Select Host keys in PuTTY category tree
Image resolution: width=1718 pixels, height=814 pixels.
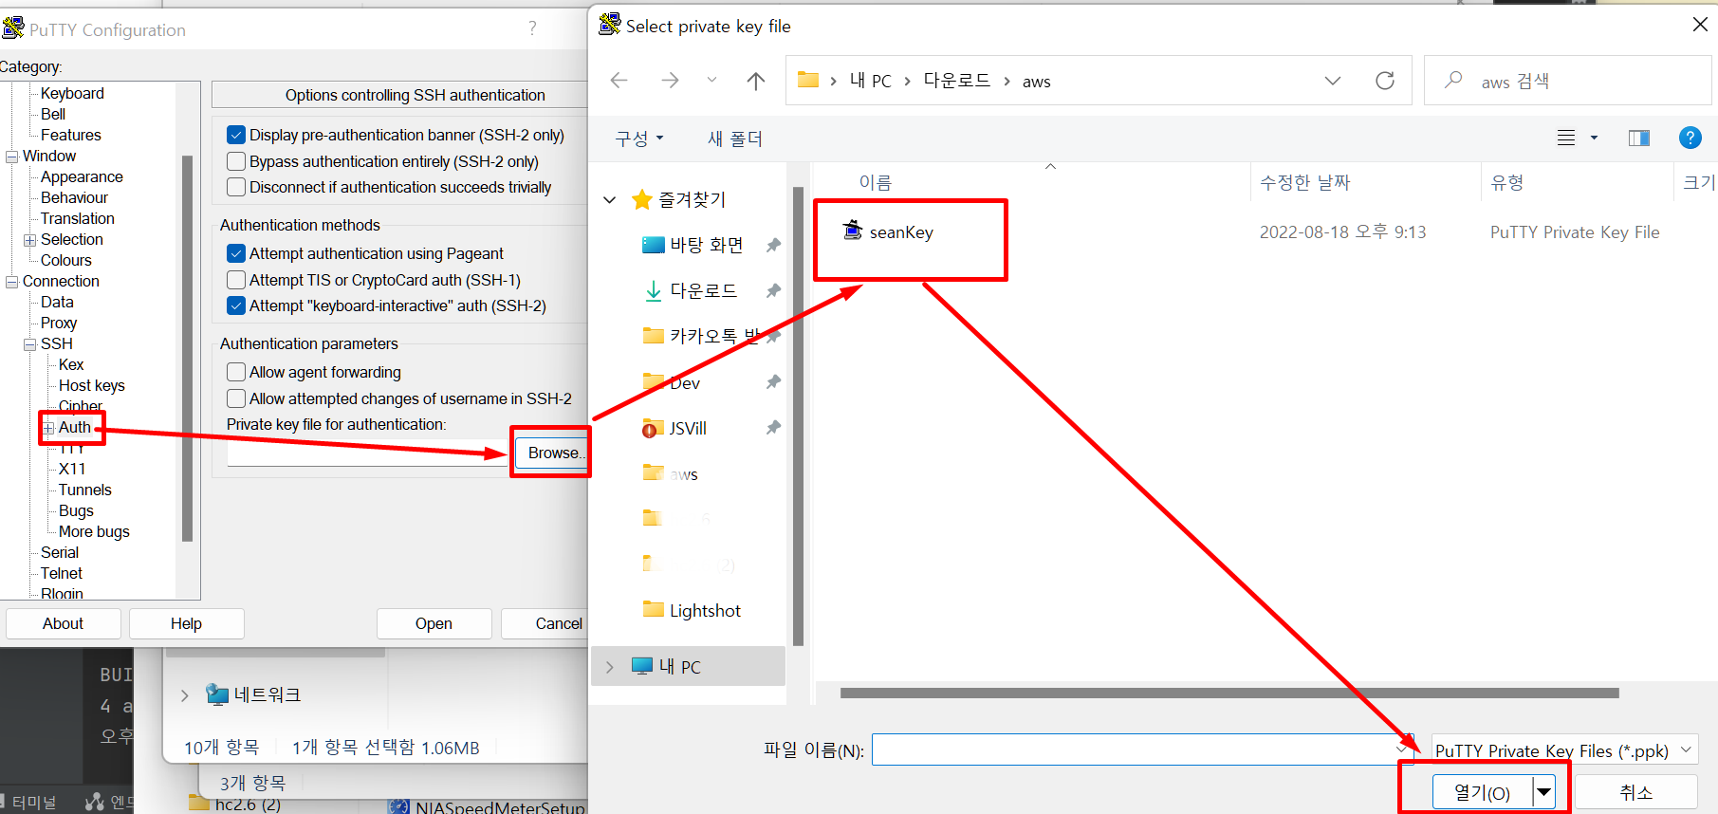91,385
